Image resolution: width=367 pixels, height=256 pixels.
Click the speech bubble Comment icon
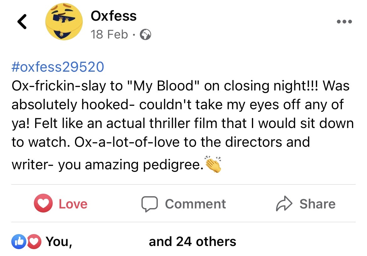tap(150, 204)
